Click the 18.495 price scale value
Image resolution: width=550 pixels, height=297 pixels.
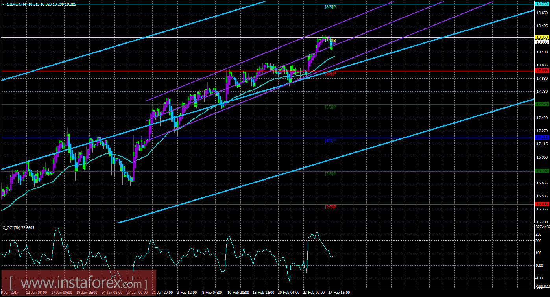pyautogui.click(x=542, y=26)
